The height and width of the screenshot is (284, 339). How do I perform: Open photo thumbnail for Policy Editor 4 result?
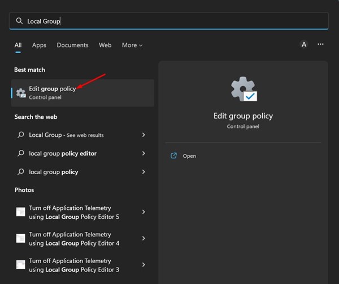pyautogui.click(x=21, y=238)
